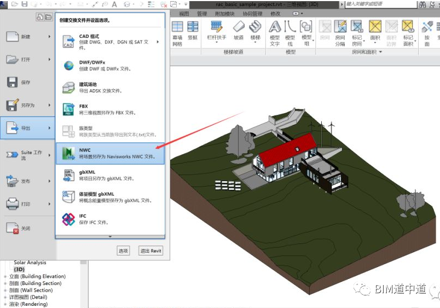Viewport: 440px width, 308px height.
Task: Select the 幕墙网格 (Curtain Grid) tool
Action: (x=177, y=33)
